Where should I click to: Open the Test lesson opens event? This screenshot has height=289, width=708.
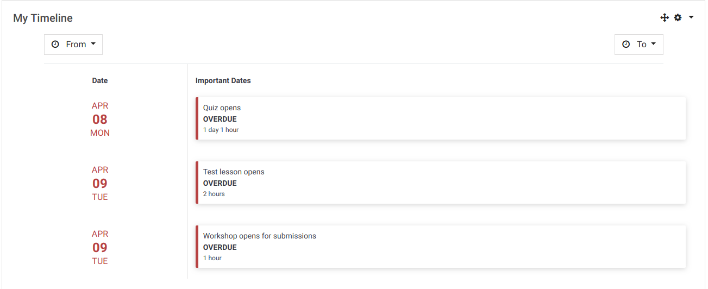click(x=441, y=183)
